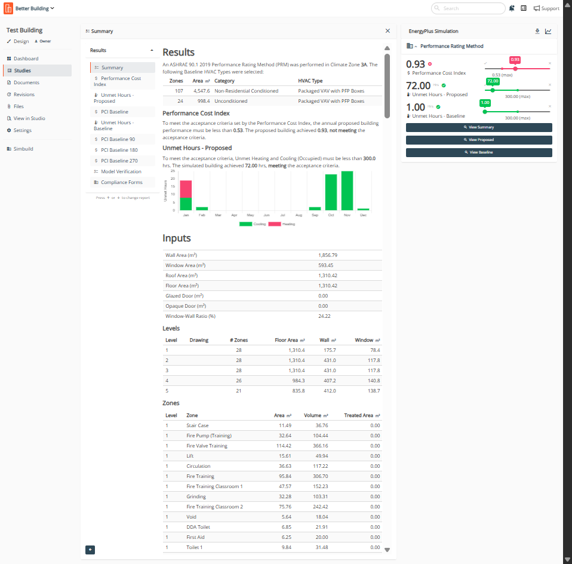Click green pass icon beside 72.00
The width and height of the screenshot is (572, 564).
444,85
